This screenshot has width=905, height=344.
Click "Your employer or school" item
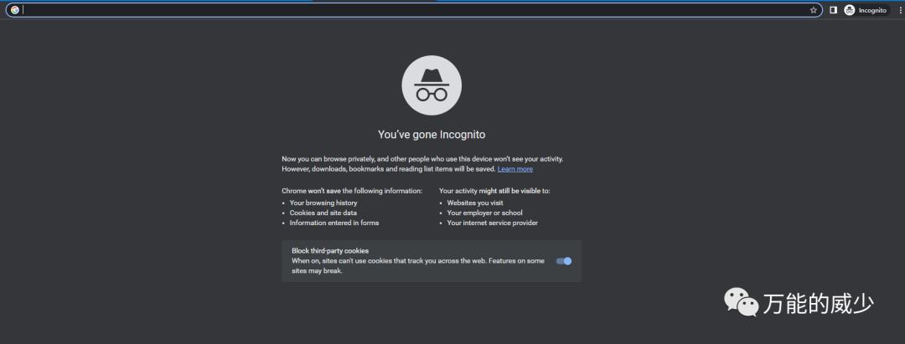(x=485, y=213)
